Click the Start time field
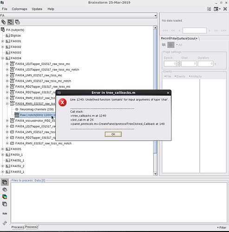This screenshot has height=232, width=229. (189, 64)
